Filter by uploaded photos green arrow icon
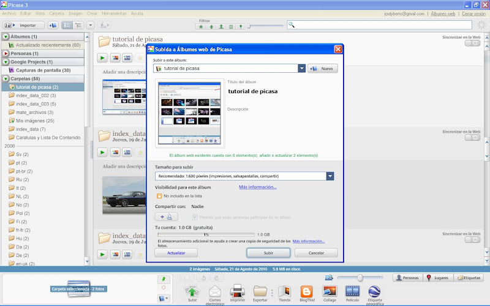Image resolution: width=490 pixels, height=306 pixels. pos(211,27)
